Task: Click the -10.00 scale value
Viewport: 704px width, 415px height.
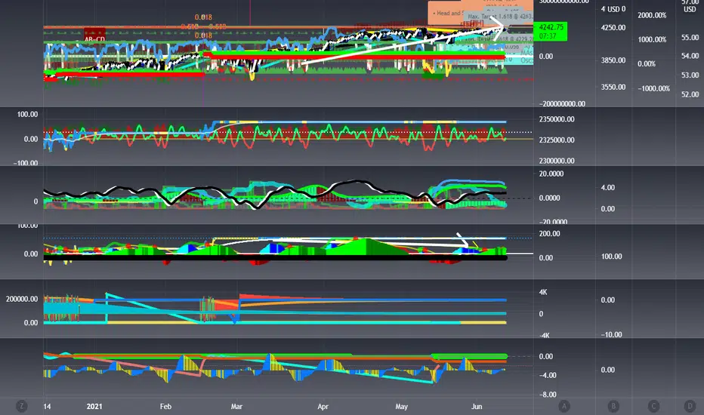Action: point(611,335)
